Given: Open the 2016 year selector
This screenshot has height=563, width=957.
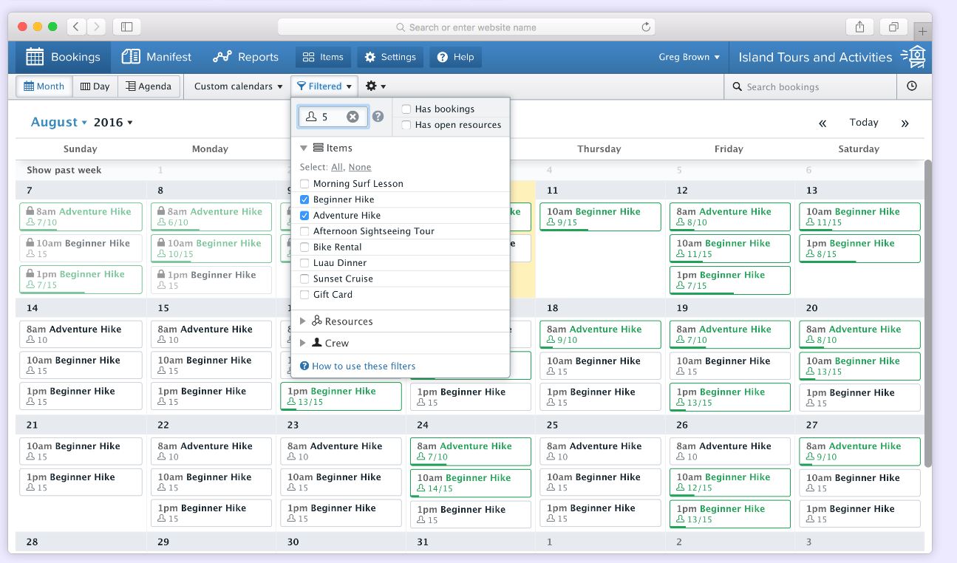Looking at the screenshot, I should [113, 123].
